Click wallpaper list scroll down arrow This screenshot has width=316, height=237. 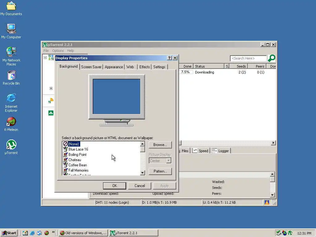pos(143,173)
